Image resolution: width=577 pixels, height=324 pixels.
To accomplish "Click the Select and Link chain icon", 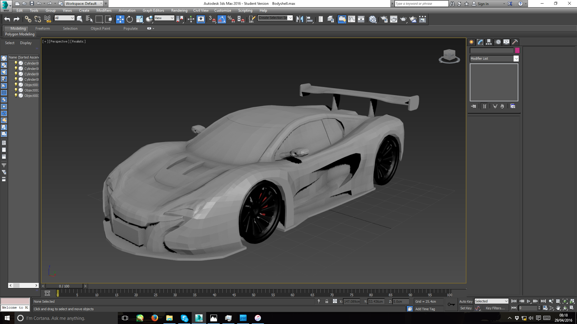I will pos(28,19).
